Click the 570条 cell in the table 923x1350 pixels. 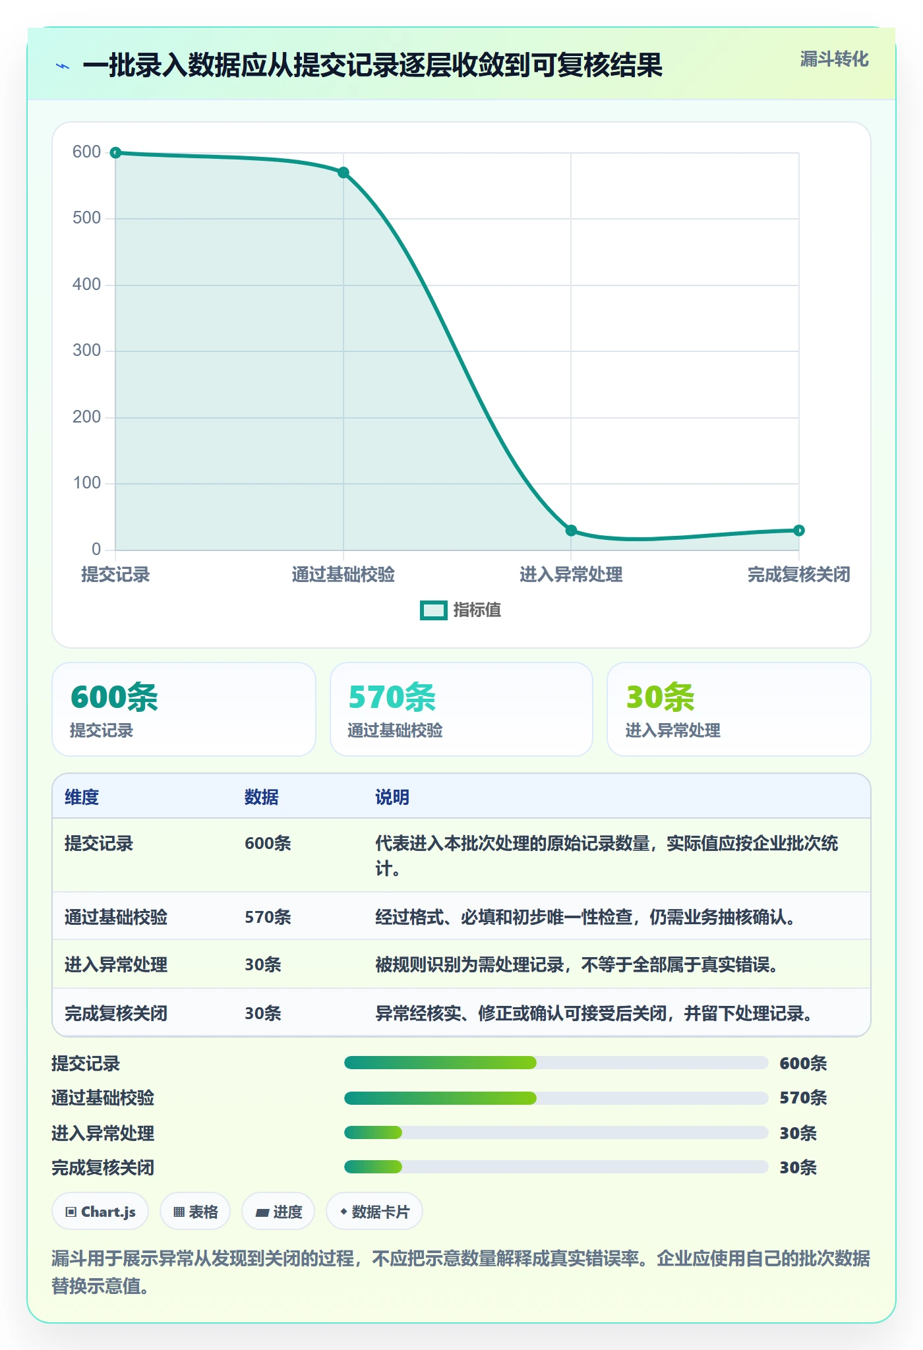tap(268, 917)
